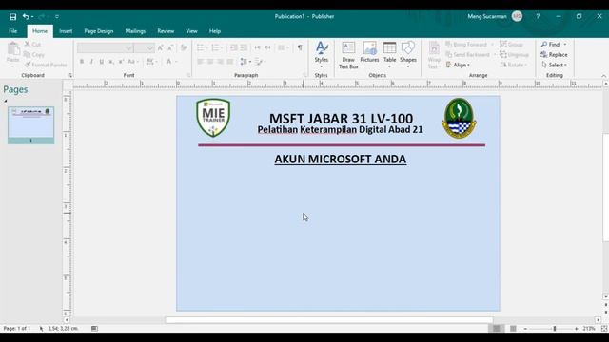Open the font name combo box
Viewport: 609px width, 342px height.
[105, 47]
